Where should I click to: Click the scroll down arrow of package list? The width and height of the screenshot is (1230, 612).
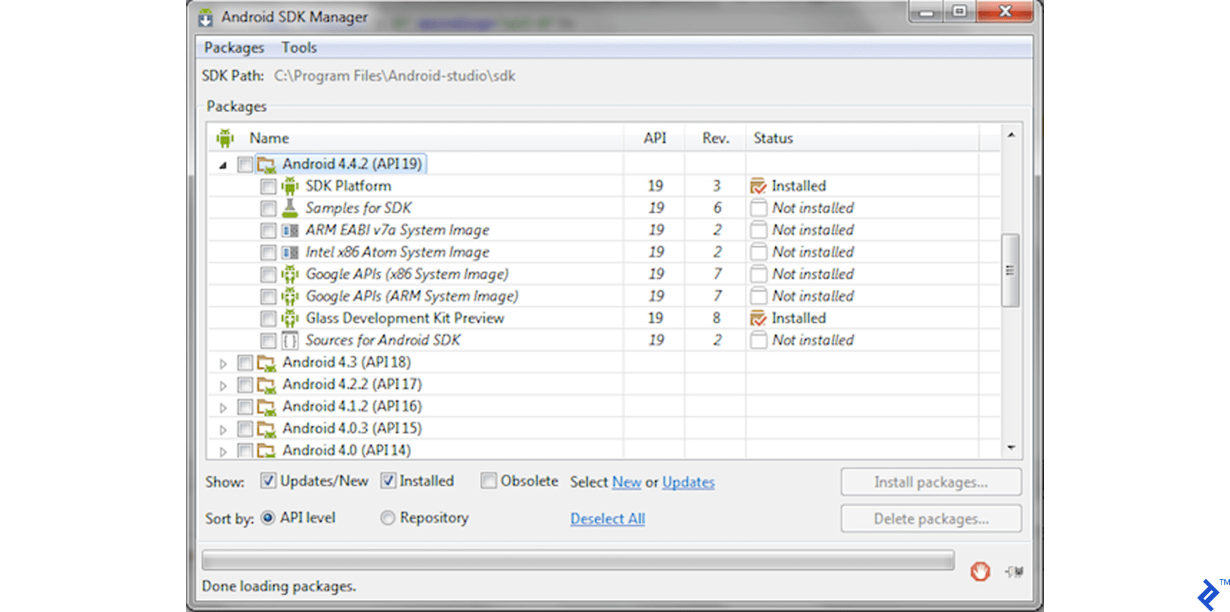1011,448
